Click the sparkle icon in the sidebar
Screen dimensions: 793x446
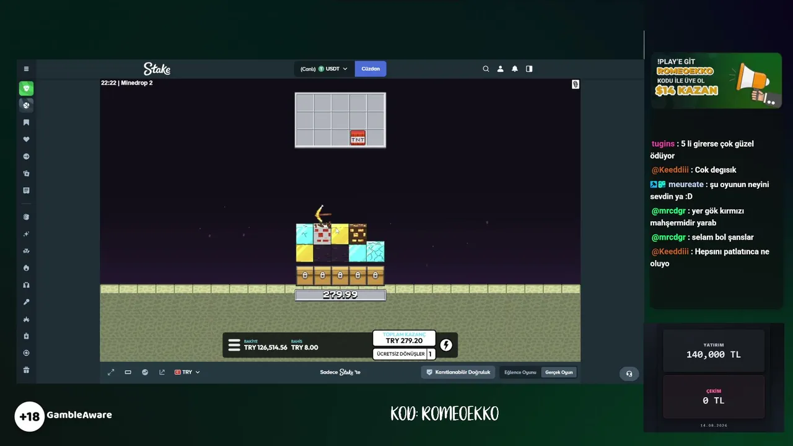click(26, 234)
